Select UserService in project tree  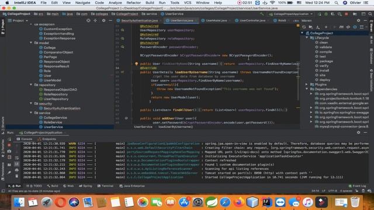53,127
